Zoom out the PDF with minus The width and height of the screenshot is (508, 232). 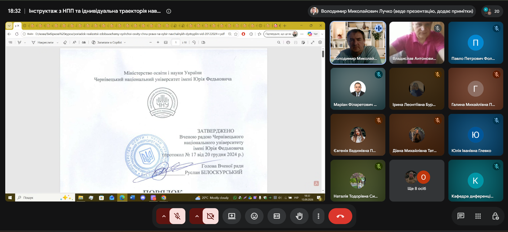[x=150, y=42]
